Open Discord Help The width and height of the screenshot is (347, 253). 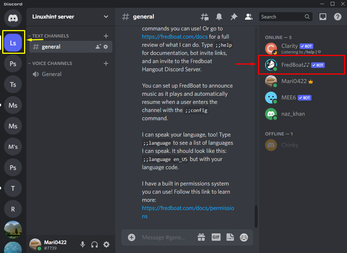(x=337, y=17)
